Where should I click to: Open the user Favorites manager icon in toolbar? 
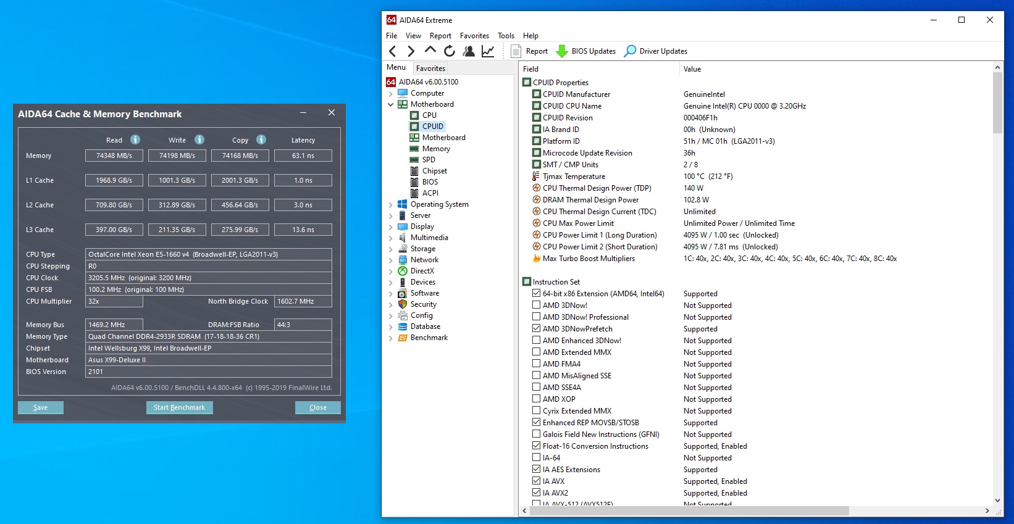(469, 51)
